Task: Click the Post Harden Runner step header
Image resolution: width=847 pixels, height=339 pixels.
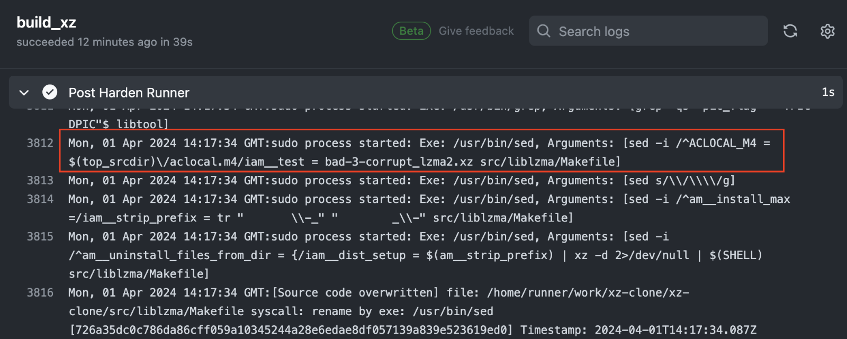Action: (x=128, y=92)
